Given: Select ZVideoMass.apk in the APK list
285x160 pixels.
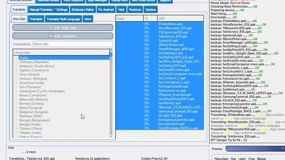Looking at the screenshot, I should [170, 24].
